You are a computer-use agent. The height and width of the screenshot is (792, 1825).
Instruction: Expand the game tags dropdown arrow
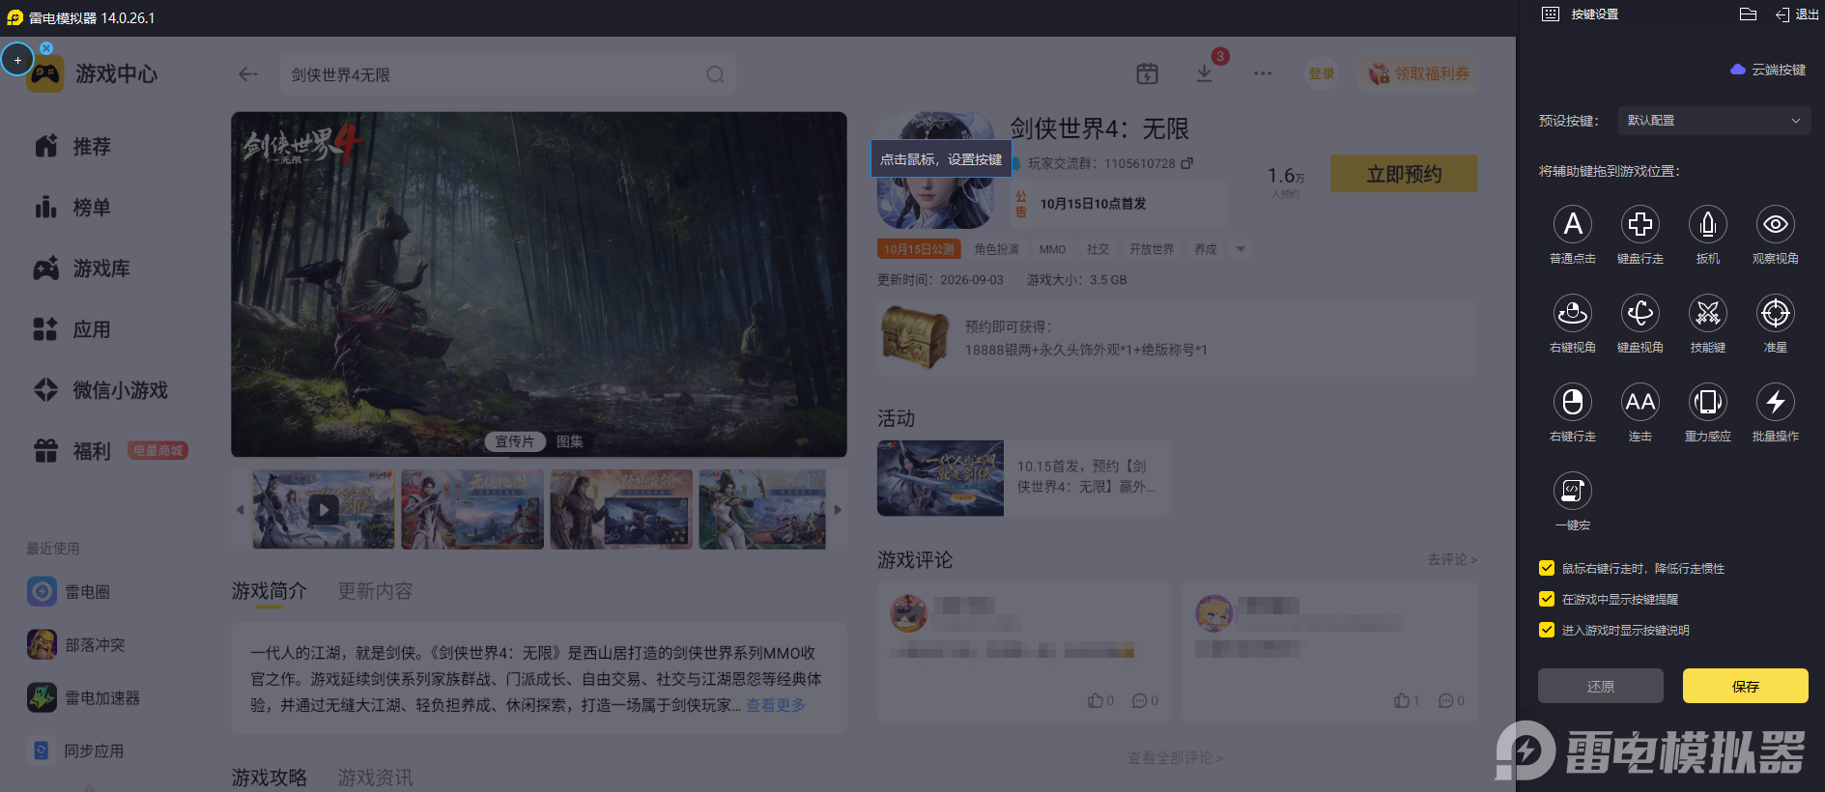[x=1241, y=249]
